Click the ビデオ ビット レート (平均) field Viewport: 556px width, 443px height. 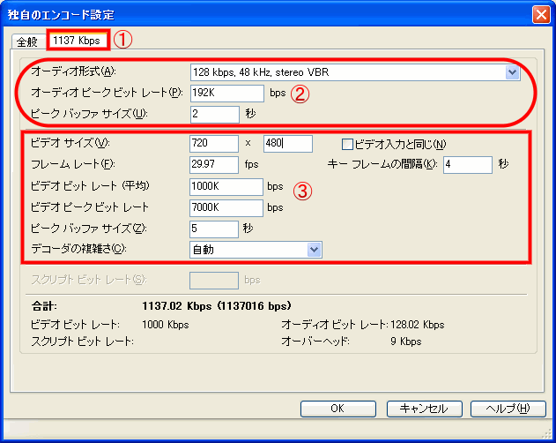pos(226,186)
